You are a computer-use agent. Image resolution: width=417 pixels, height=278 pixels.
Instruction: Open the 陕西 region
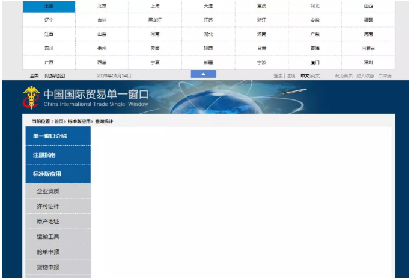[x=208, y=49]
